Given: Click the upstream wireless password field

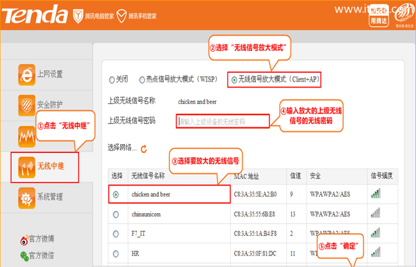Looking at the screenshot, I should (223, 121).
